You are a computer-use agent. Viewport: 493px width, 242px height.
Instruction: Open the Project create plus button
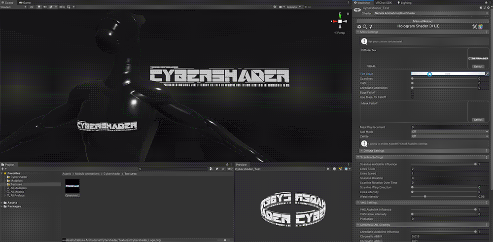[3, 169]
